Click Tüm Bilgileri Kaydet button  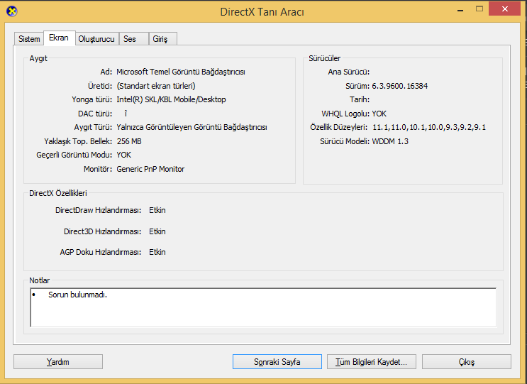(x=372, y=362)
